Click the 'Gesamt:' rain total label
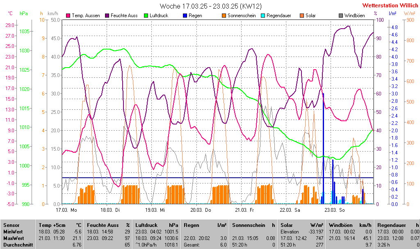 pos(192,245)
